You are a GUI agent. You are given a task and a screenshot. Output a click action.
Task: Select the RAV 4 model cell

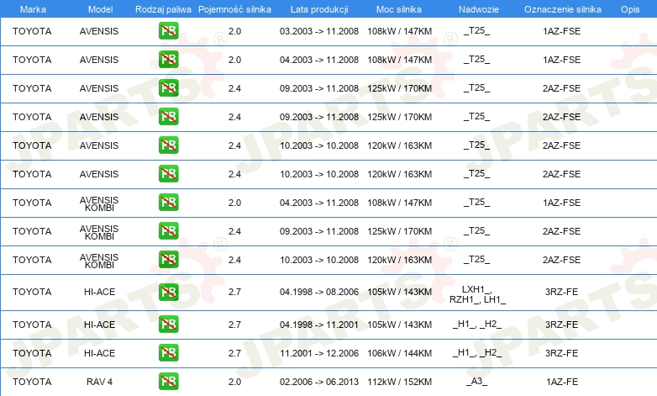coord(99,382)
